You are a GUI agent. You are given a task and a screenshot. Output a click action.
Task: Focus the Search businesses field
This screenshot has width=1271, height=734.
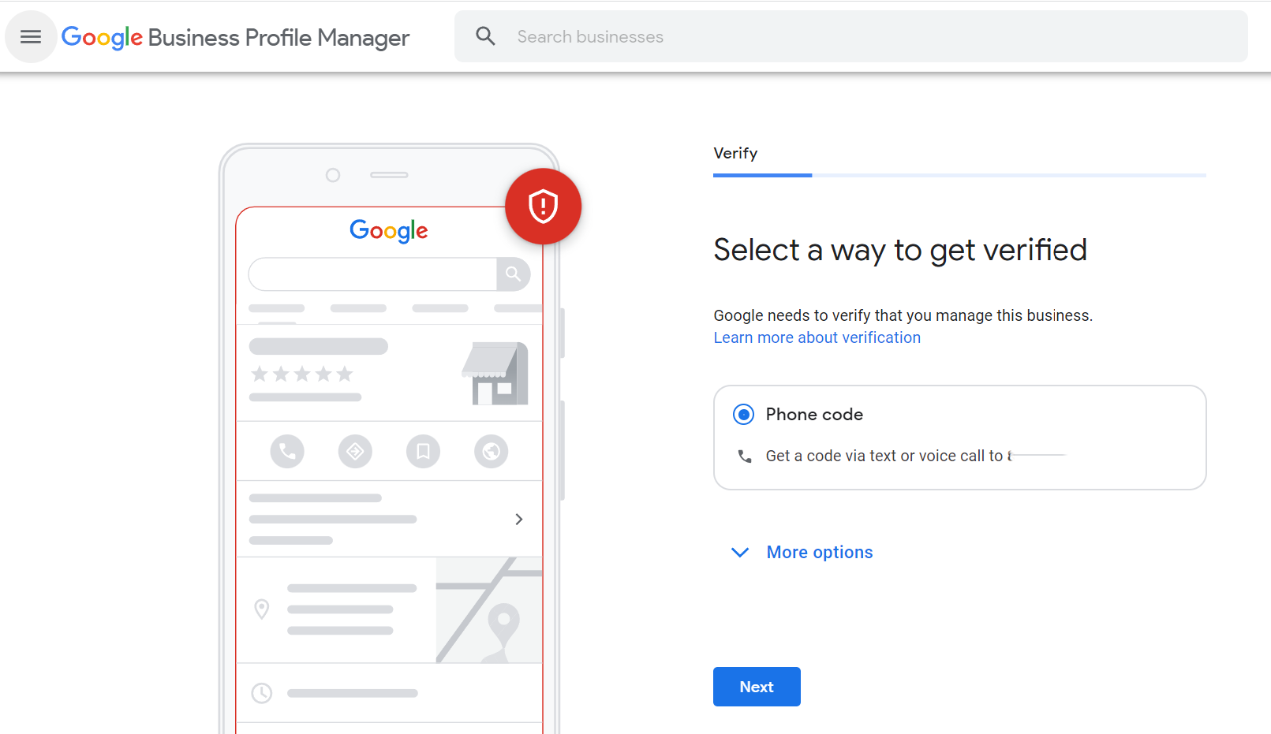[x=850, y=36]
